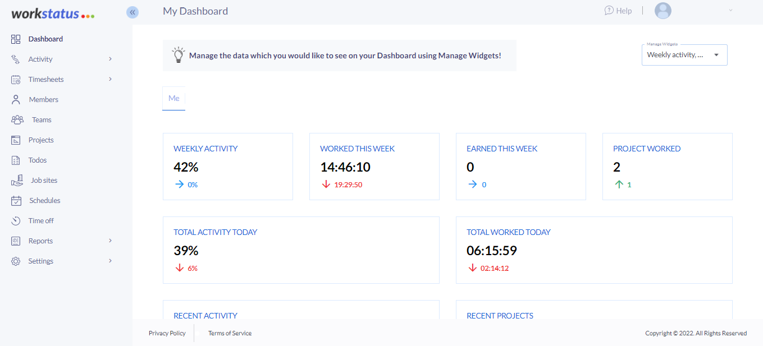Open the Manage Widgets dropdown
763x346 pixels.
click(684, 55)
